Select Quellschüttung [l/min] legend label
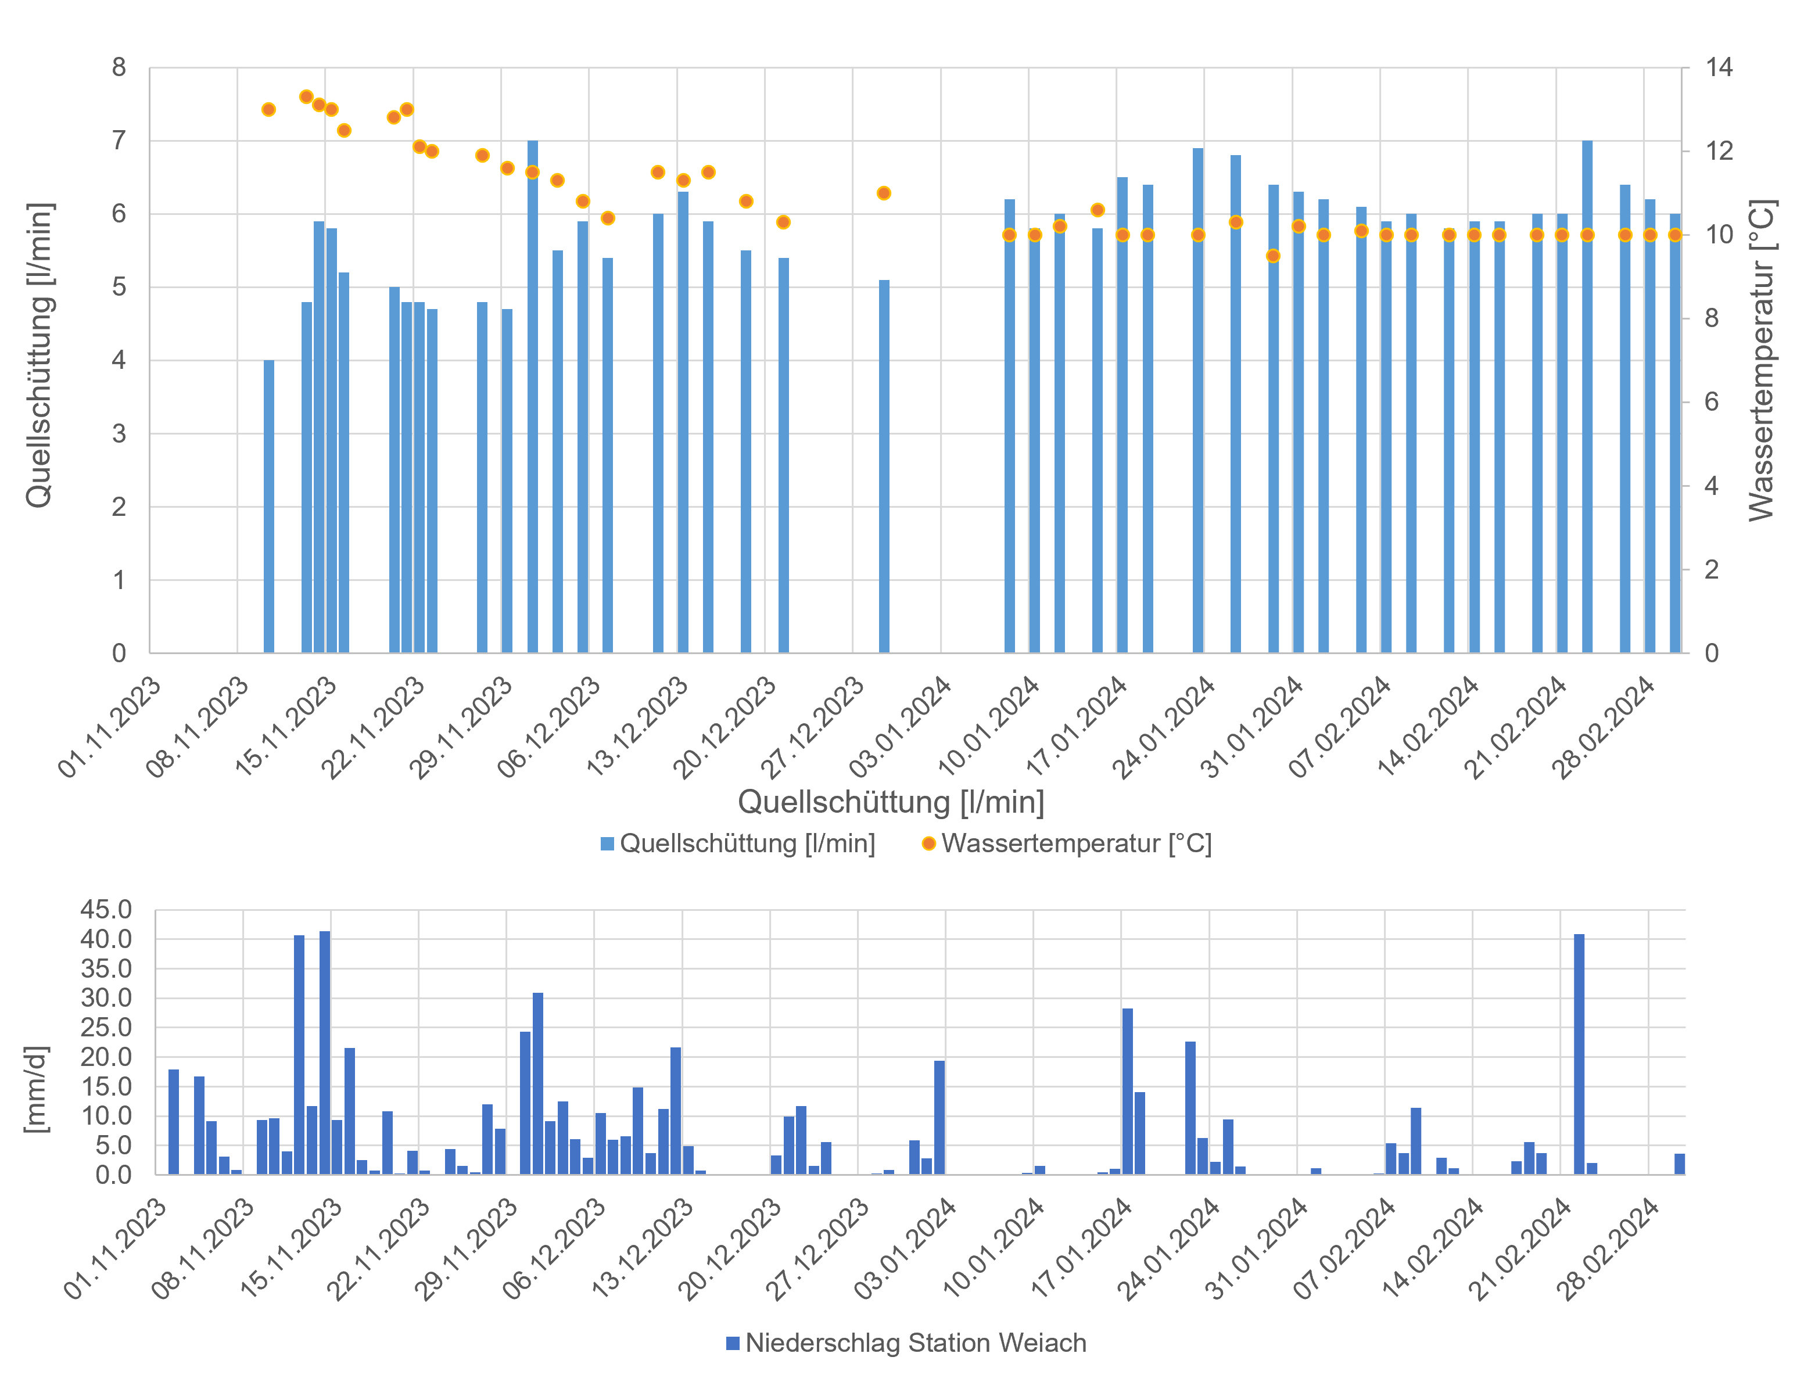Image resolution: width=1804 pixels, height=1382 pixels. pos(747,844)
